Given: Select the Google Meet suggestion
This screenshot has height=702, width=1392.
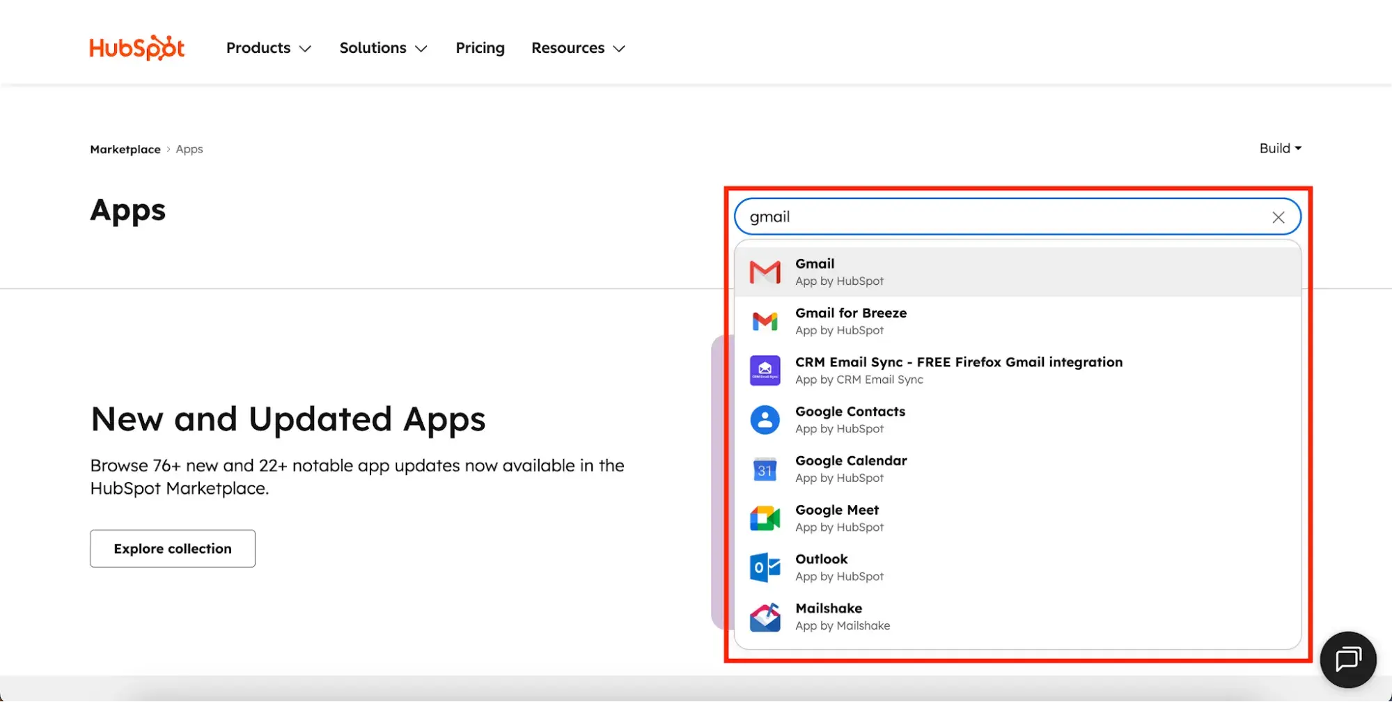Looking at the screenshot, I should pos(1017,518).
